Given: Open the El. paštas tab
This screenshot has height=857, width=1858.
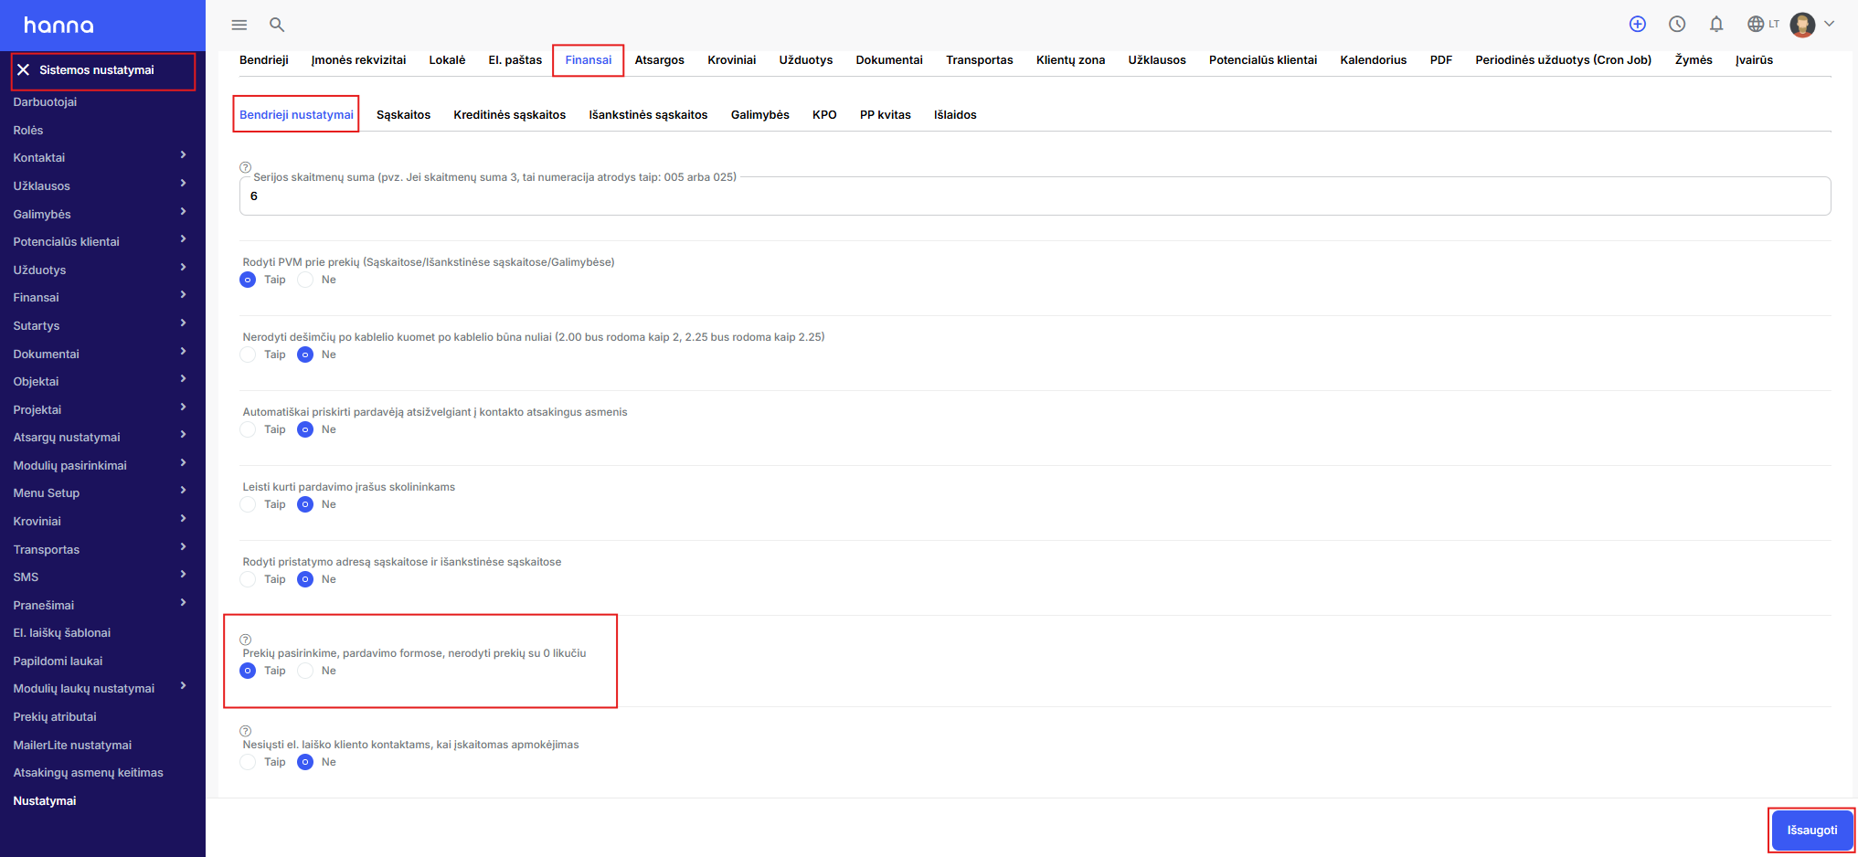Looking at the screenshot, I should click(515, 60).
